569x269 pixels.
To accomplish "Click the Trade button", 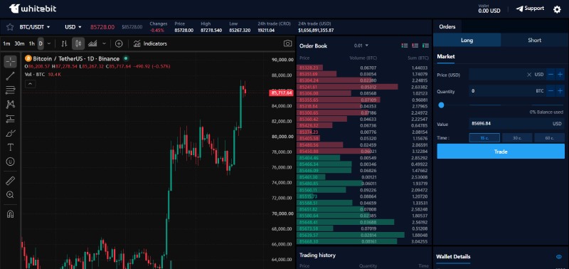I will 501,152.
